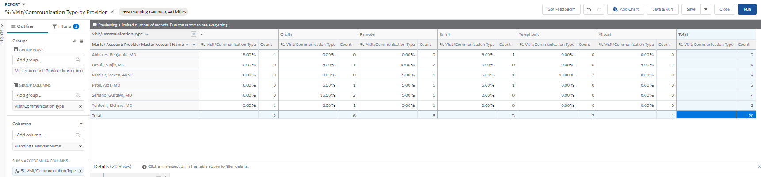761x177 pixels.
Task: Open the Save options dropdown arrow
Action: (706, 9)
